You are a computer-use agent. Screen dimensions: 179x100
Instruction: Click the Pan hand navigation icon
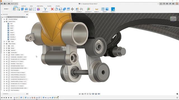pos(85,94)
